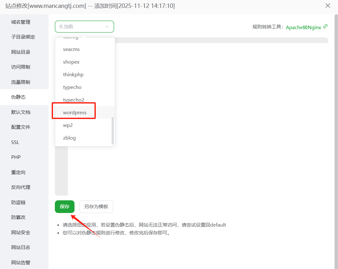The height and width of the screenshot is (269, 338).
Task: Go to the PHP tab
Action: (16, 157)
